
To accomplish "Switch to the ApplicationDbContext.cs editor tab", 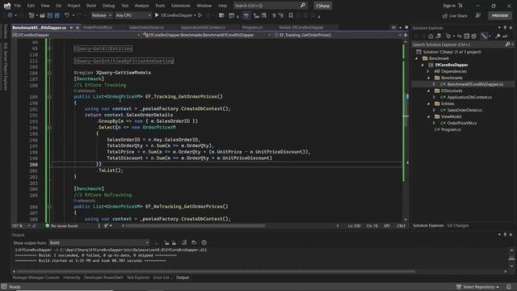I will 203,27.
